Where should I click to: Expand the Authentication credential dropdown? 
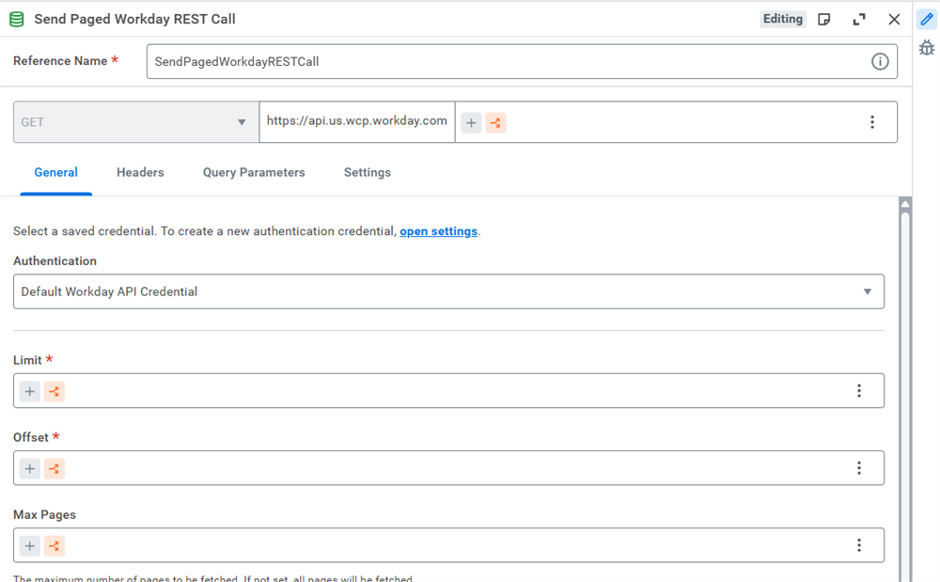coord(448,291)
